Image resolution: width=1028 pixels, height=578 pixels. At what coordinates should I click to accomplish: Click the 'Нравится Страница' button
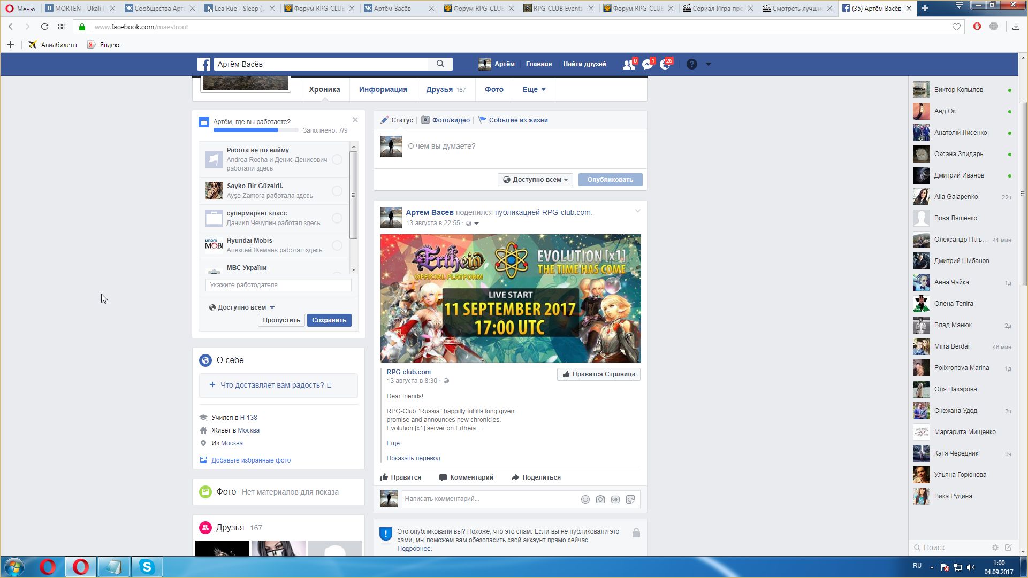tap(599, 374)
